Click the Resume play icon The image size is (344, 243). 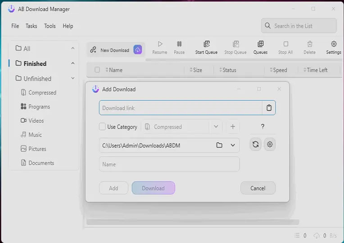[x=160, y=44]
